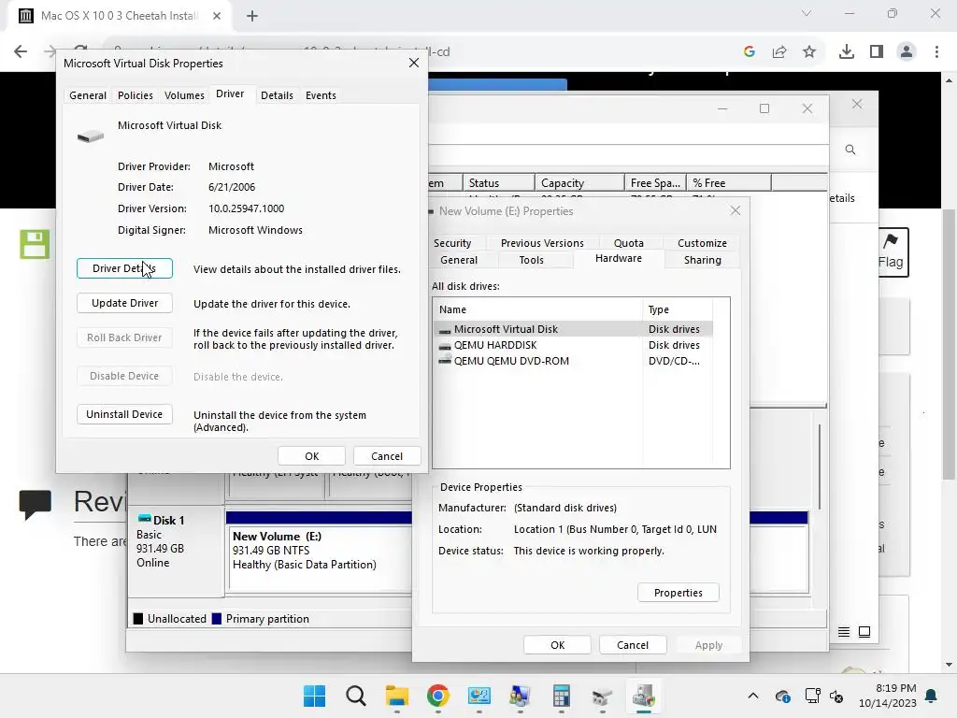Select the Driver tab
The height and width of the screenshot is (718, 957).
[230, 94]
